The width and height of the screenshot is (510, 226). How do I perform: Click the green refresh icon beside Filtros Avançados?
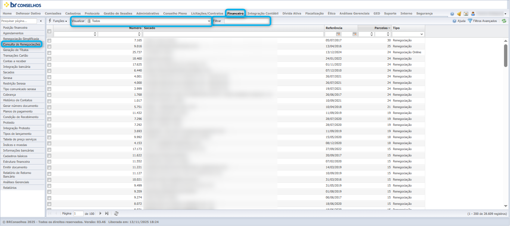point(504,21)
